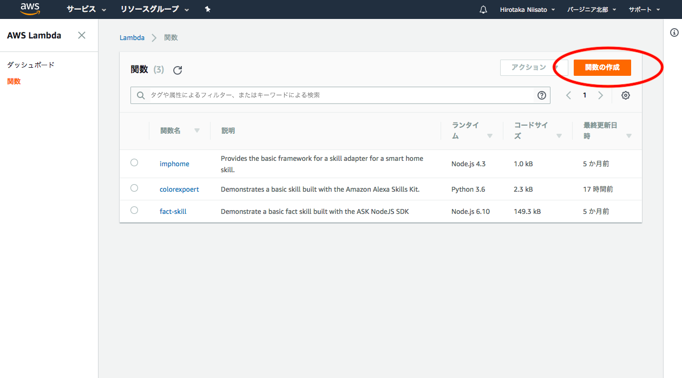
Task: Click the Node.js 6.10 runtime cell
Action: [470, 211]
